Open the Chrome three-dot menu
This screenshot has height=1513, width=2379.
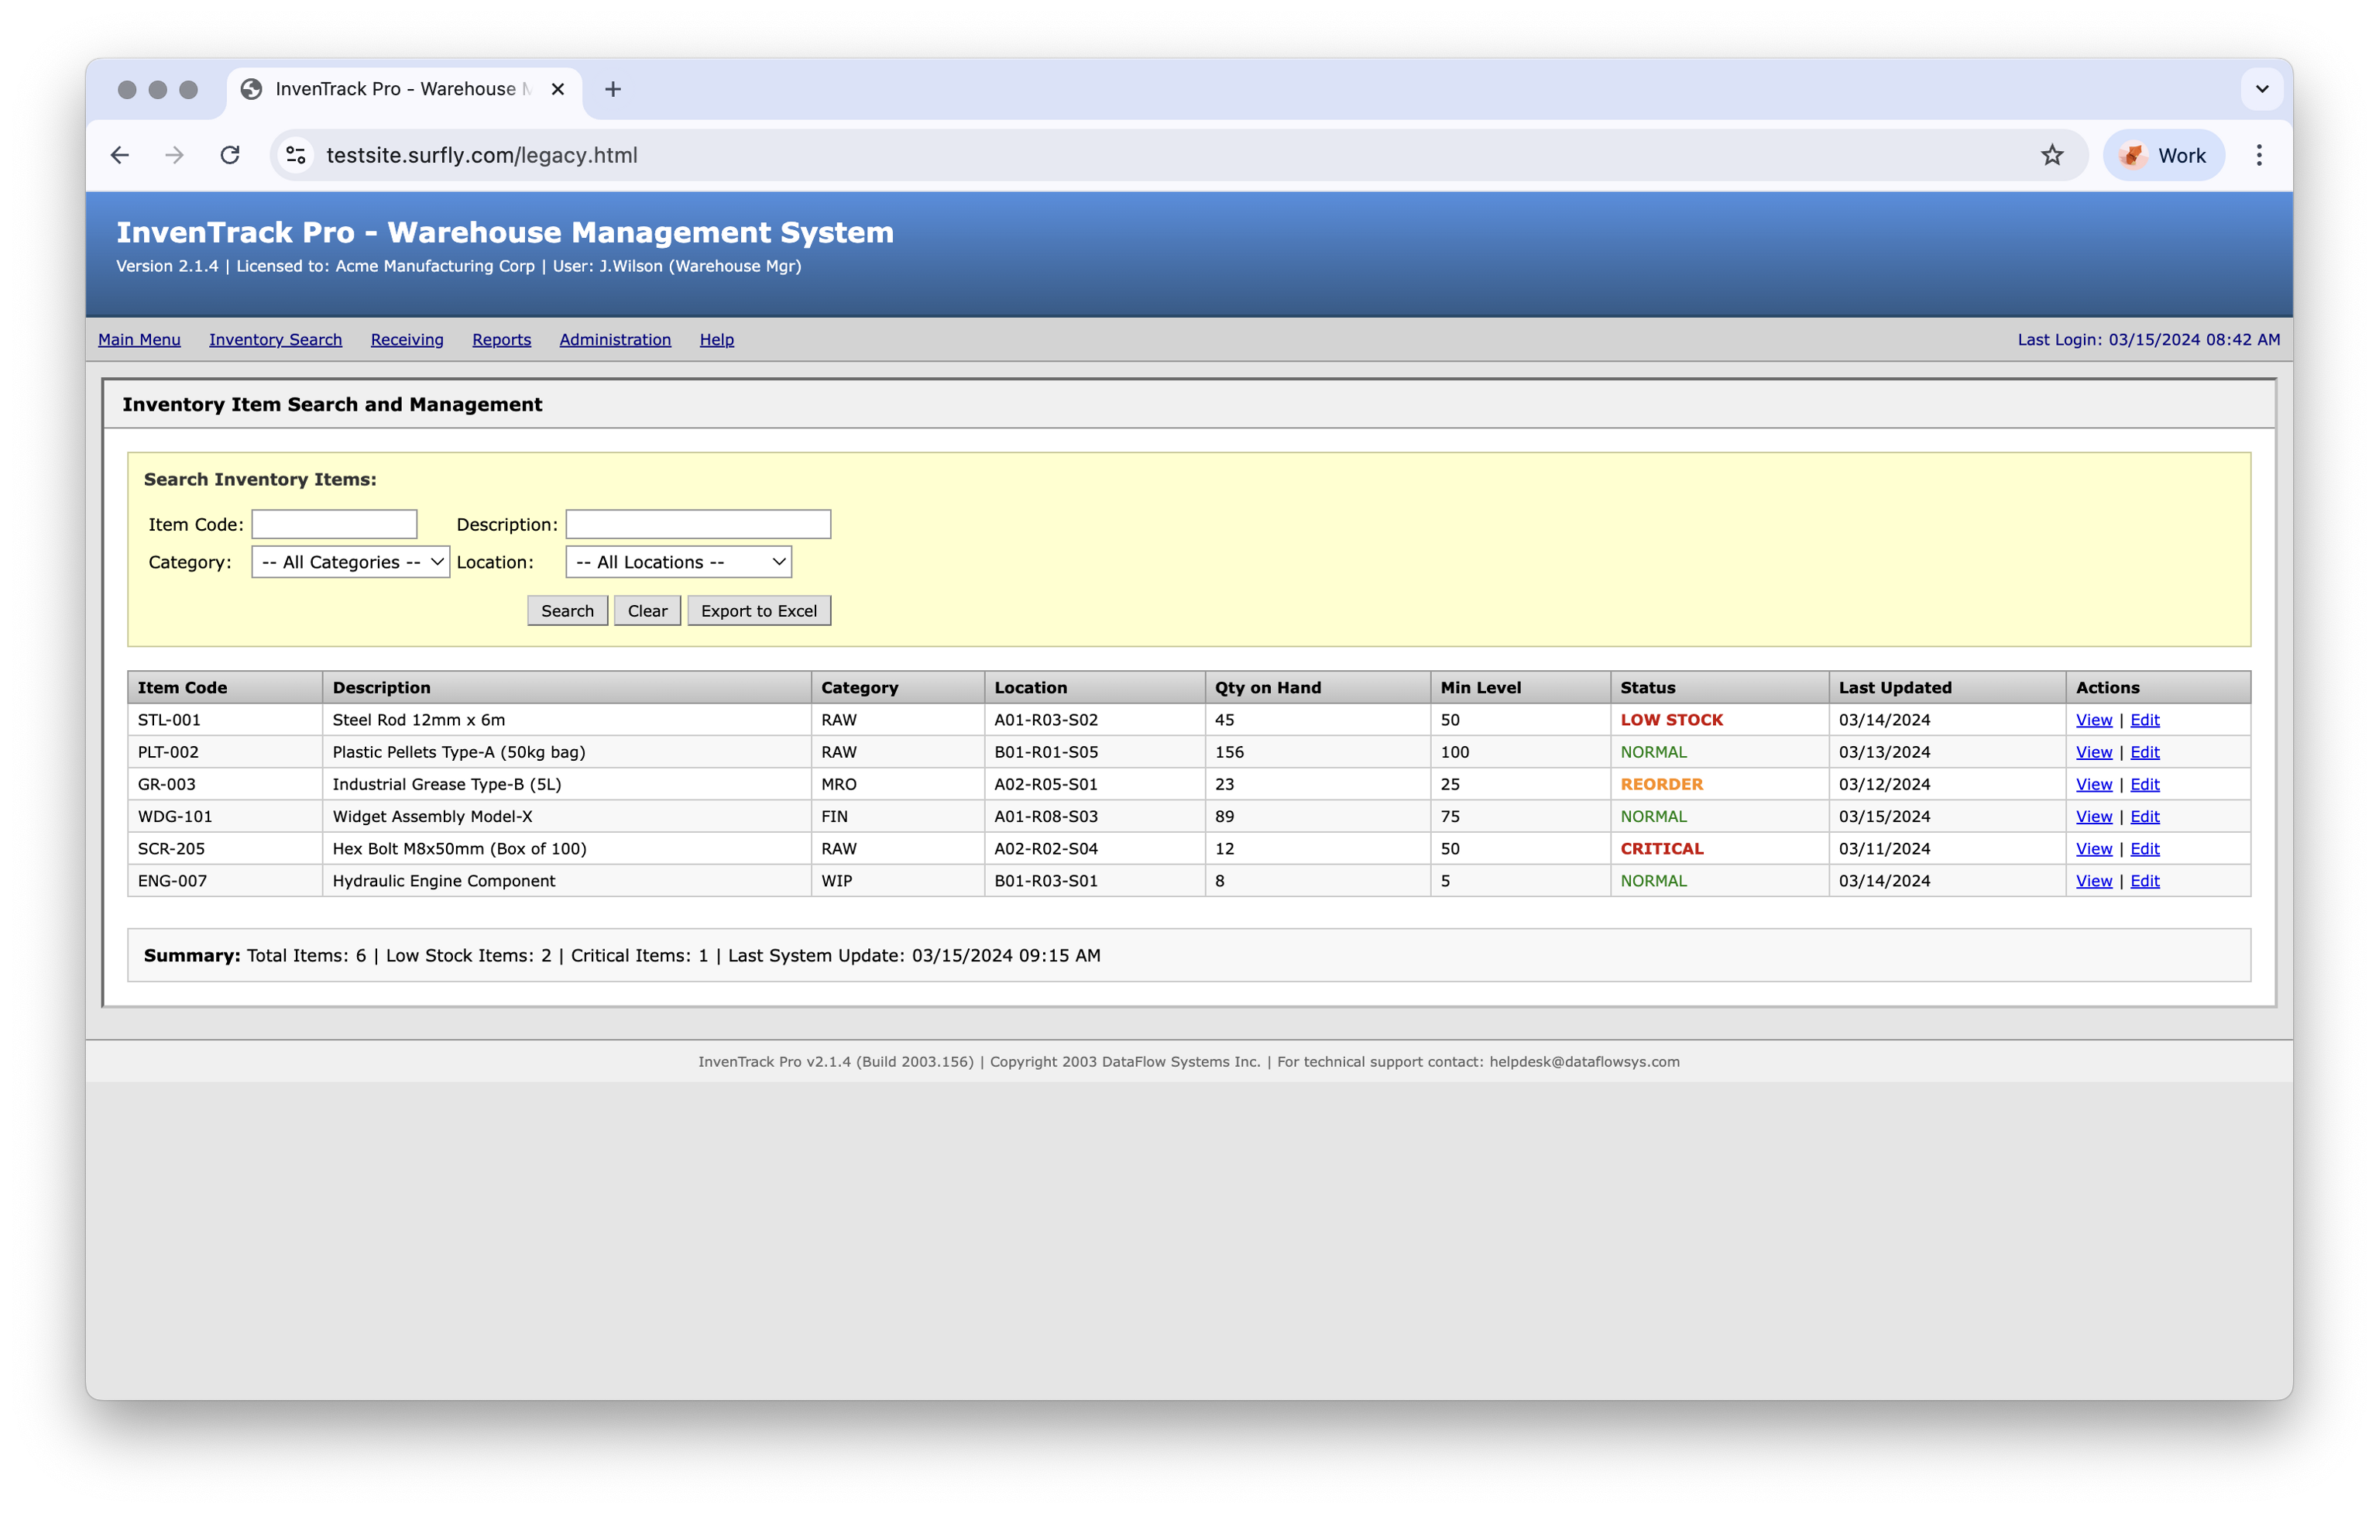click(x=2260, y=154)
